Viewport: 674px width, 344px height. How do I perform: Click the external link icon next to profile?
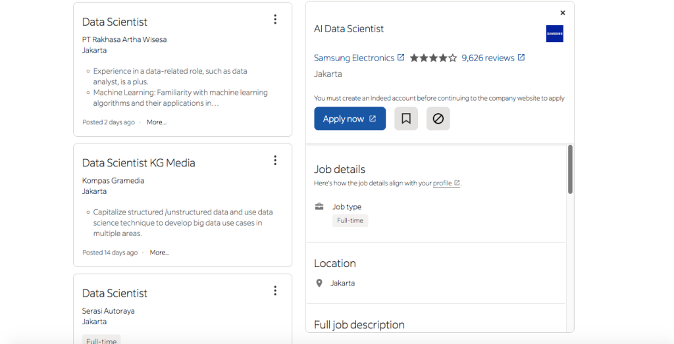(457, 182)
